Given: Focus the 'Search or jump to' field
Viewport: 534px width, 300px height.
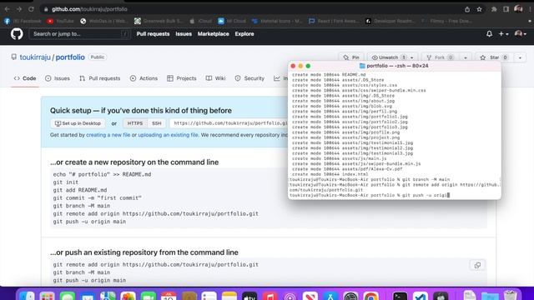Looking at the screenshot, I should [x=80, y=34].
